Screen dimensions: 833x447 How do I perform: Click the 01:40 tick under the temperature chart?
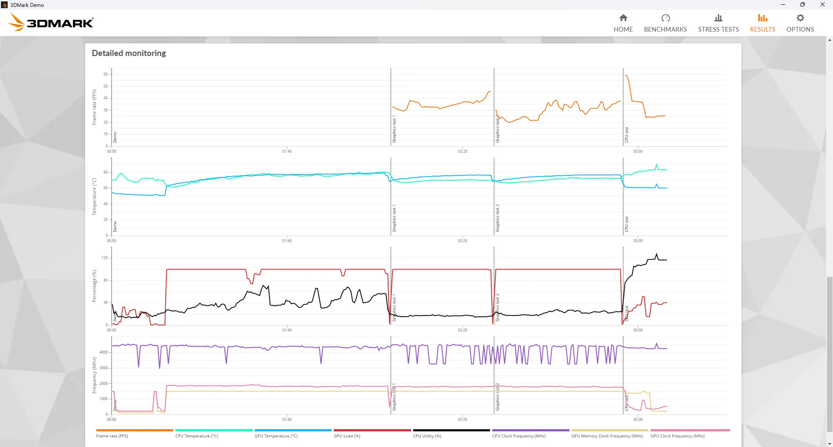point(287,241)
